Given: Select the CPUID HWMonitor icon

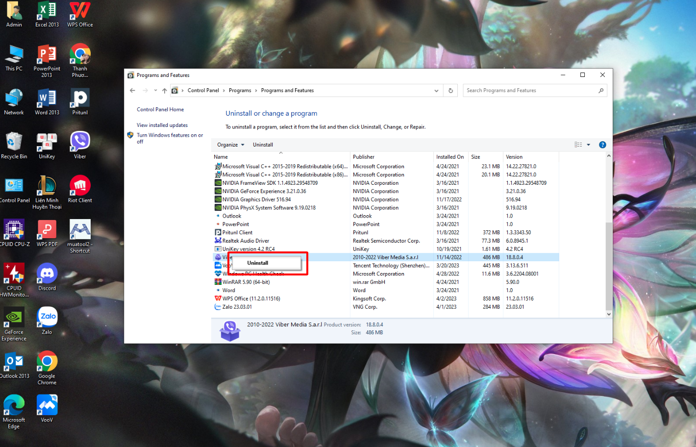Looking at the screenshot, I should coord(14,280).
